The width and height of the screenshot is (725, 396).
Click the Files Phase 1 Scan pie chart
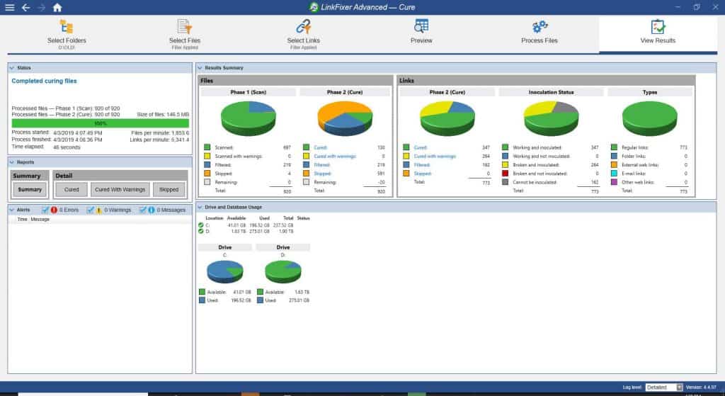[249, 118]
